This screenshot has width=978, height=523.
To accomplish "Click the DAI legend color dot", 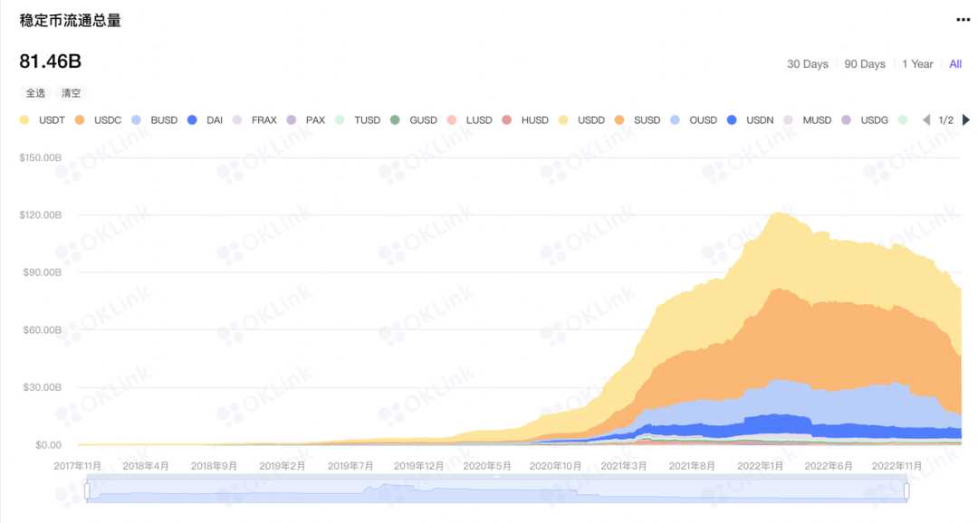I will [x=193, y=119].
